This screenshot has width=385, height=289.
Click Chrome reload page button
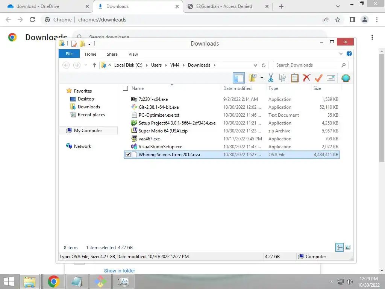click(32, 20)
